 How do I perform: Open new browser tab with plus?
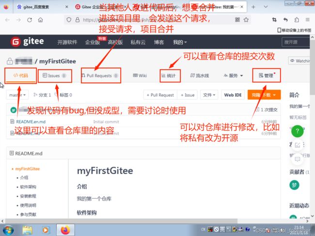(x=253, y=7)
